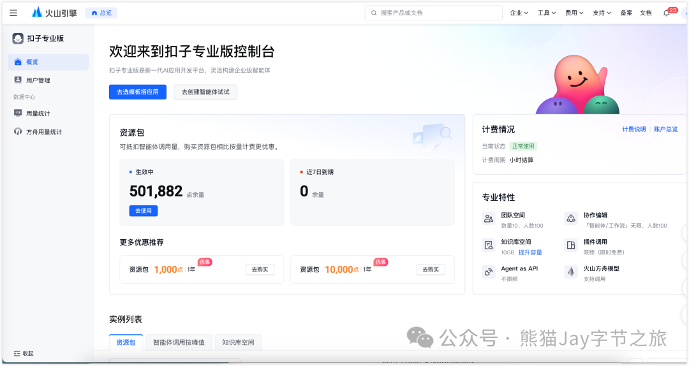Open the hamburger menu icon
This screenshot has height=366, width=689.
click(13, 13)
